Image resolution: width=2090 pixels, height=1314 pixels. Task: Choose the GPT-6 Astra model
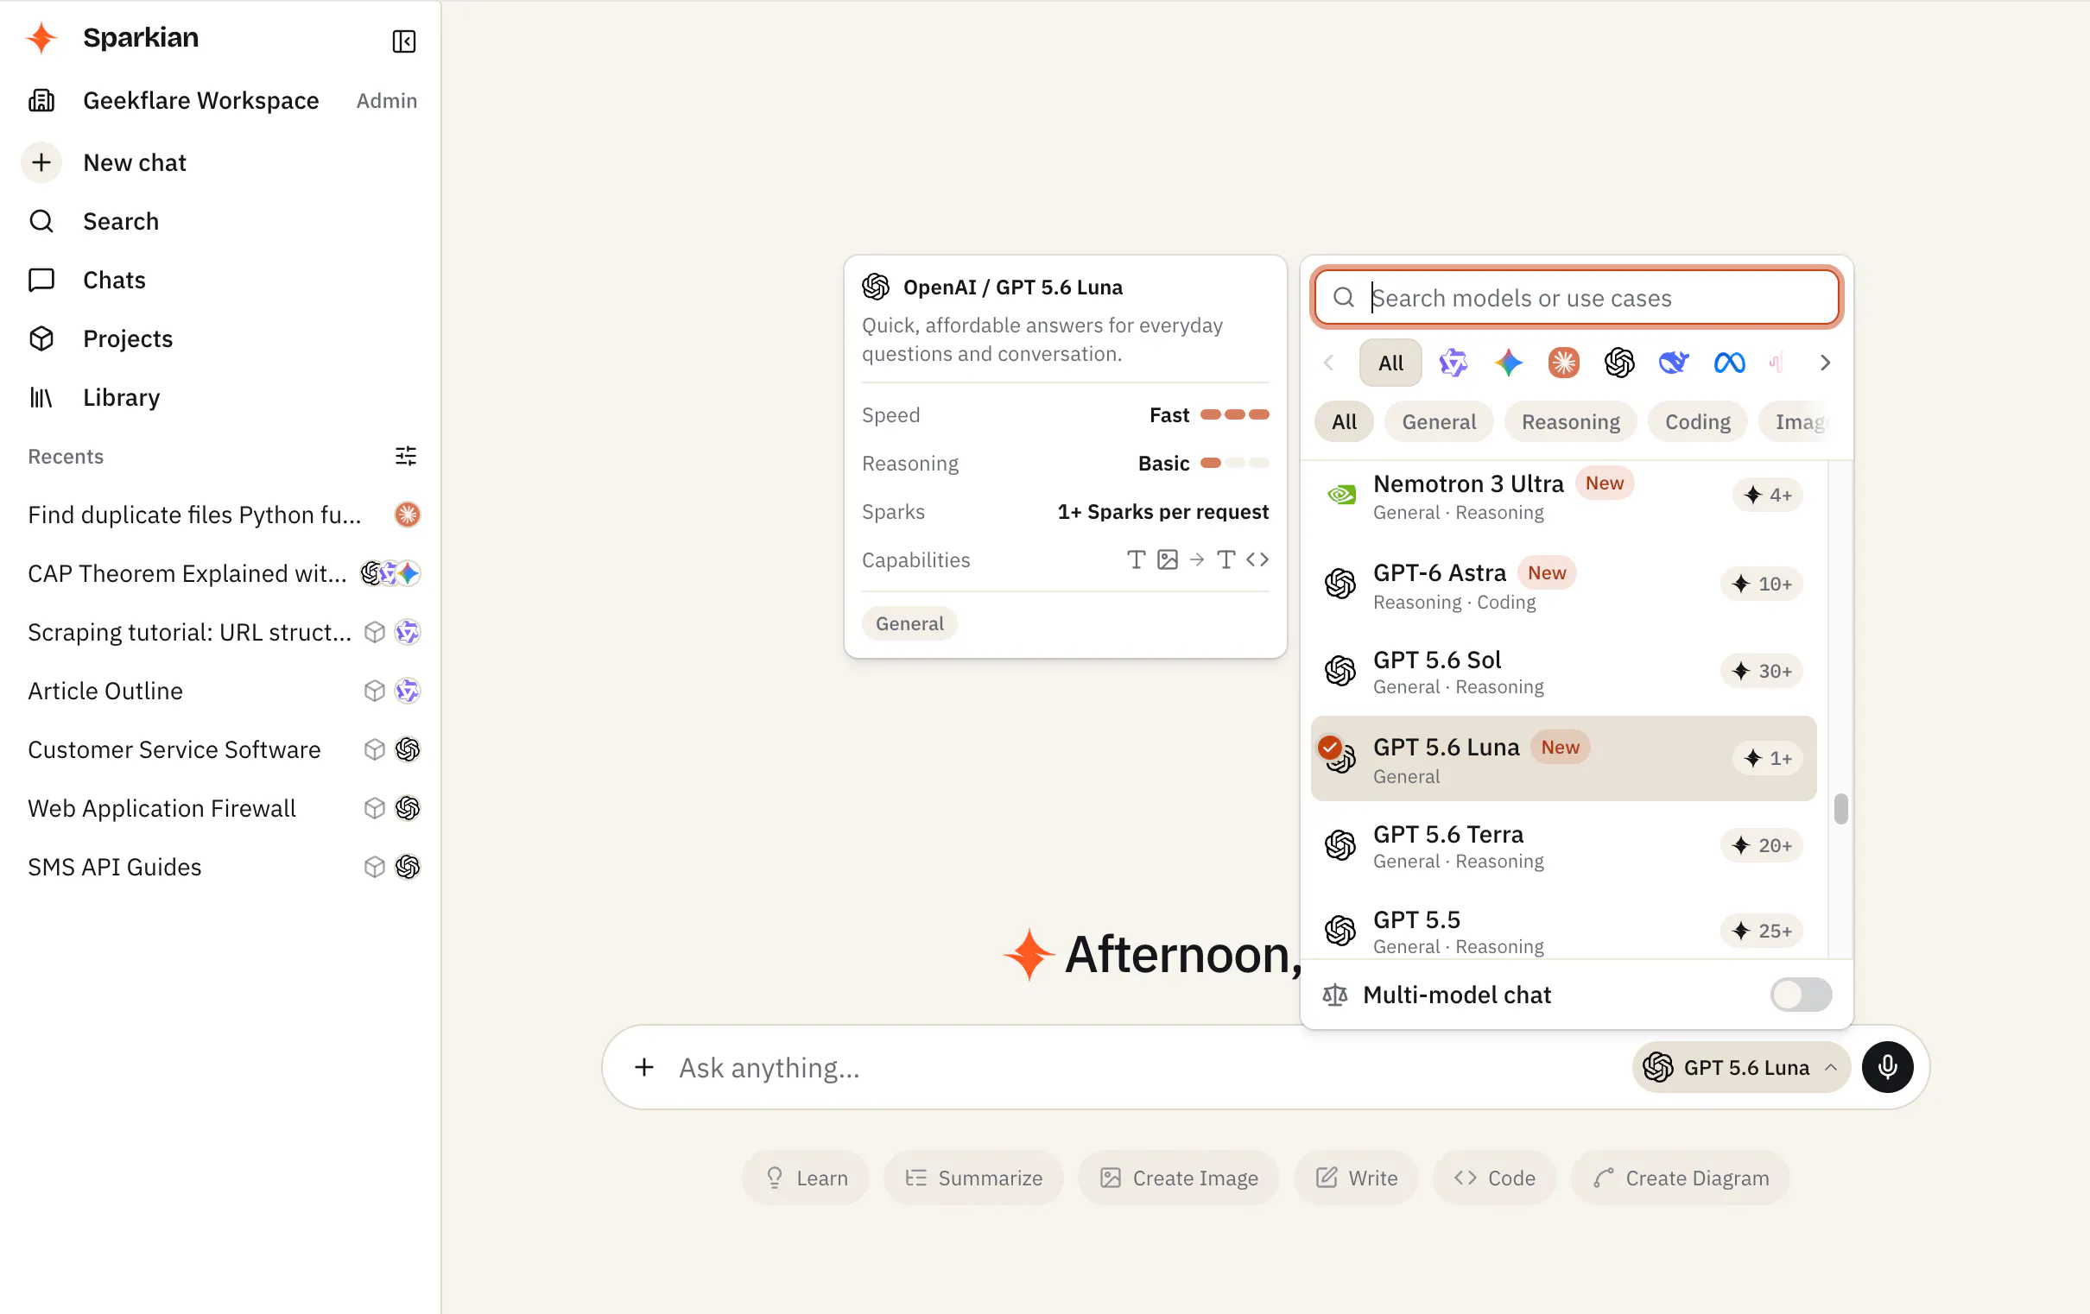pyautogui.click(x=1563, y=585)
